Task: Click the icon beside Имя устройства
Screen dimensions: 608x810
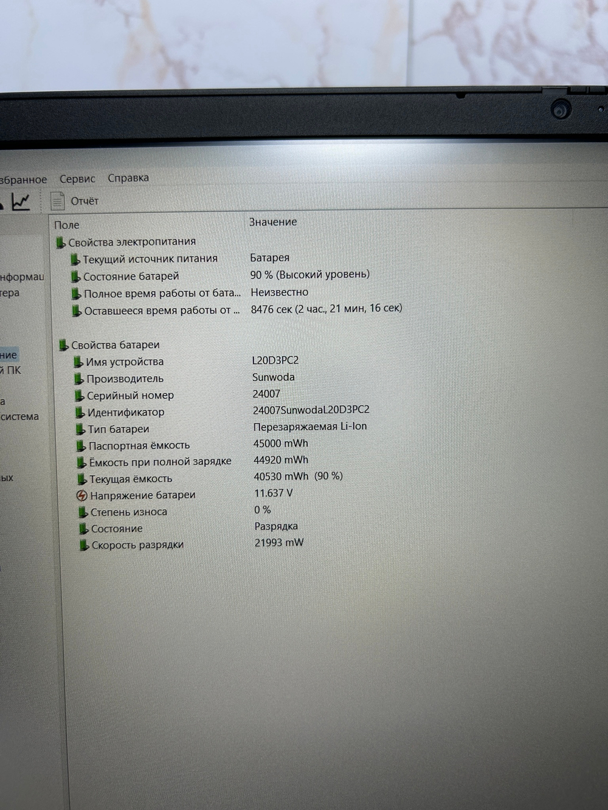Action: coord(78,362)
